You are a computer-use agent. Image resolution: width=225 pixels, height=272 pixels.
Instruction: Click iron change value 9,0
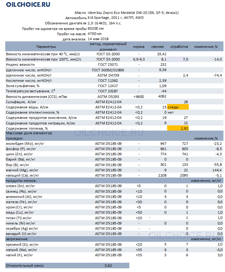coord(220,202)
